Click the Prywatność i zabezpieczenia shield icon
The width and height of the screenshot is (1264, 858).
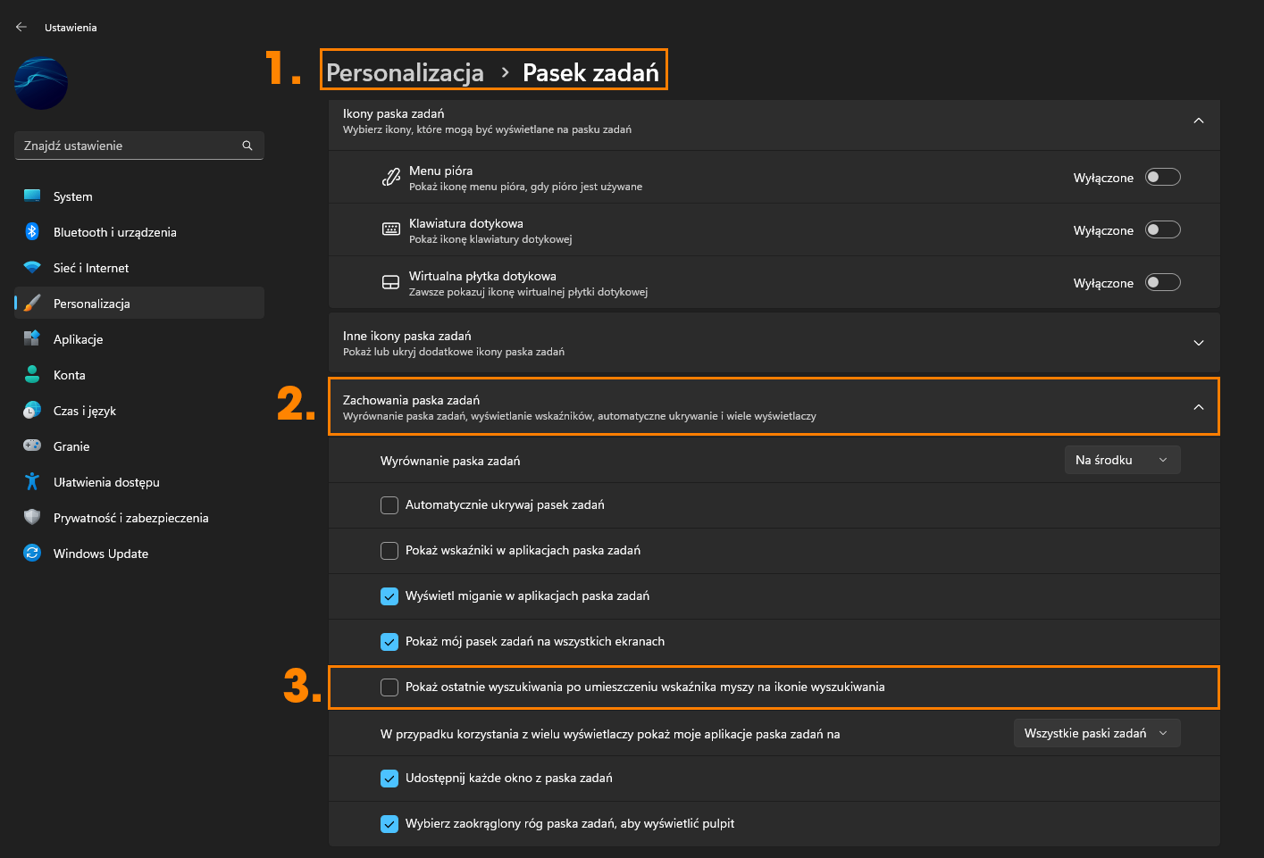[x=32, y=517]
